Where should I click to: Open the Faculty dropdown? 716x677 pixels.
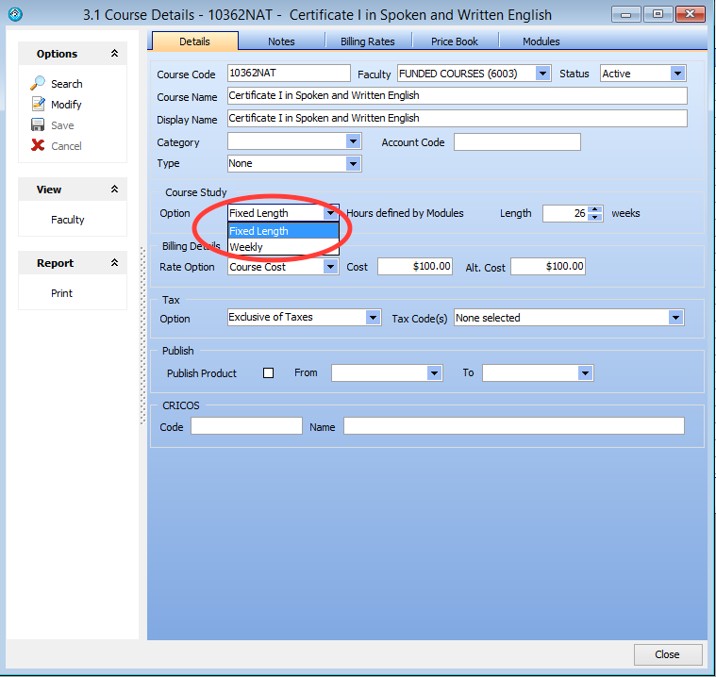point(542,74)
